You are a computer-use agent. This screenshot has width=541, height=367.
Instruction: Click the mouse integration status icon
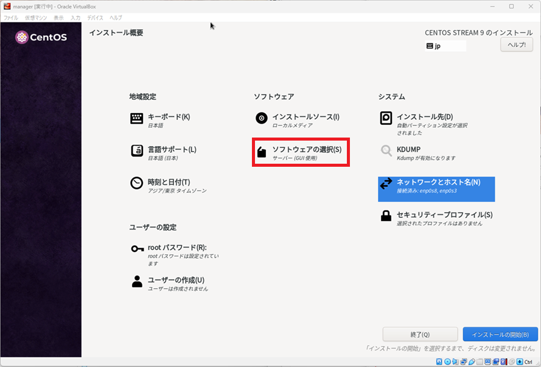tap(512, 362)
